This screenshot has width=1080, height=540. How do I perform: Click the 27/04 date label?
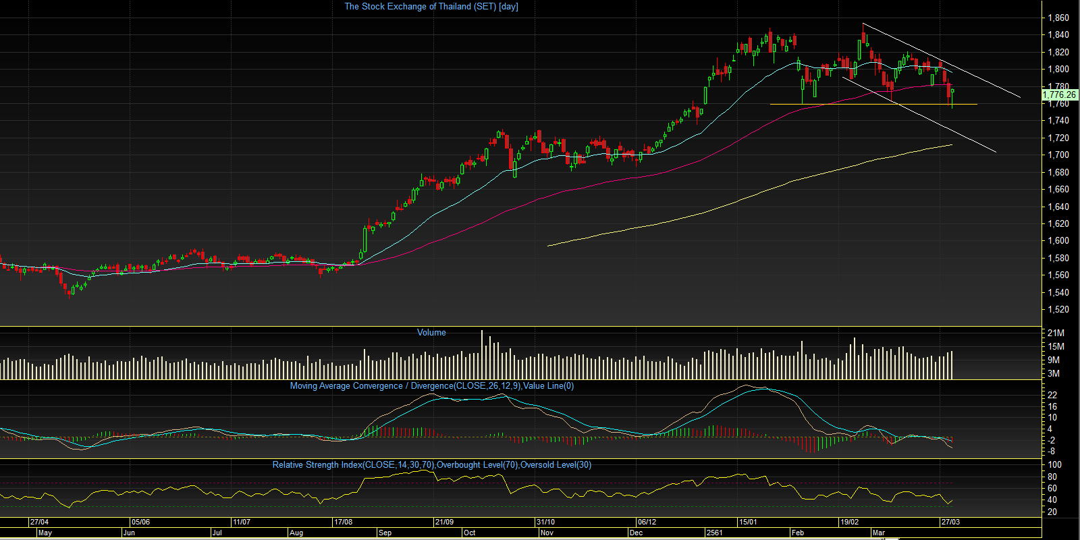point(39,522)
